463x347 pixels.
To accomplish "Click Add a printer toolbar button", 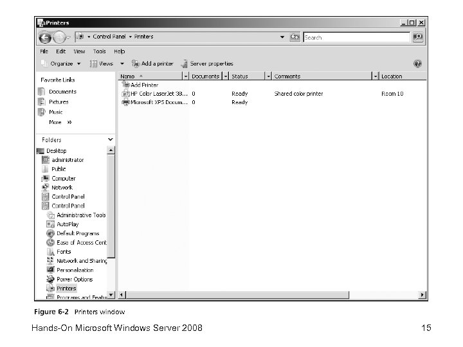I will pos(152,64).
